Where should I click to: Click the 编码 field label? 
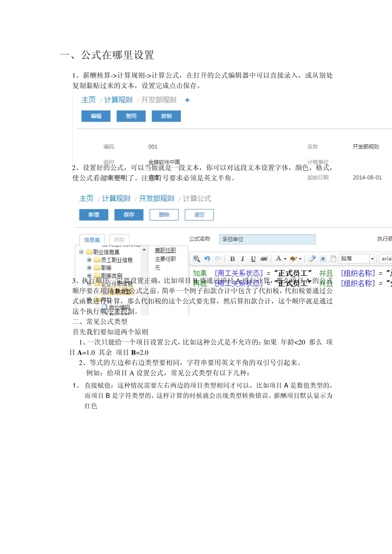click(109, 147)
